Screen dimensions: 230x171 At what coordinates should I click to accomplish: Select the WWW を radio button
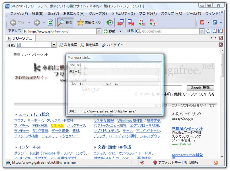coord(136,94)
